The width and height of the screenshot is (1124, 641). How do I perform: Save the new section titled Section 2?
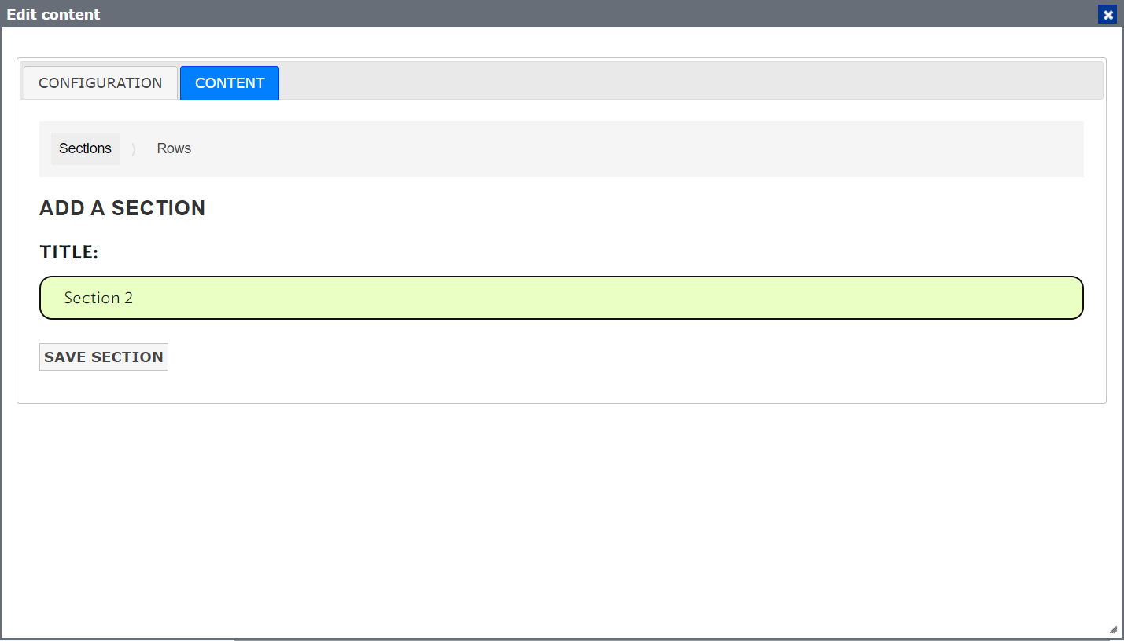(x=104, y=357)
